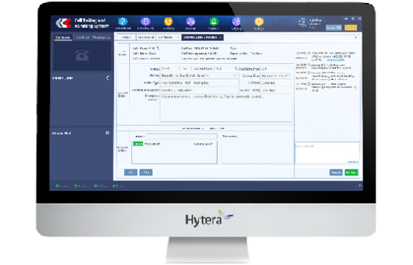The image size is (413, 265).
Task: Open the orange phone icon in toolbar
Action: tap(168, 21)
